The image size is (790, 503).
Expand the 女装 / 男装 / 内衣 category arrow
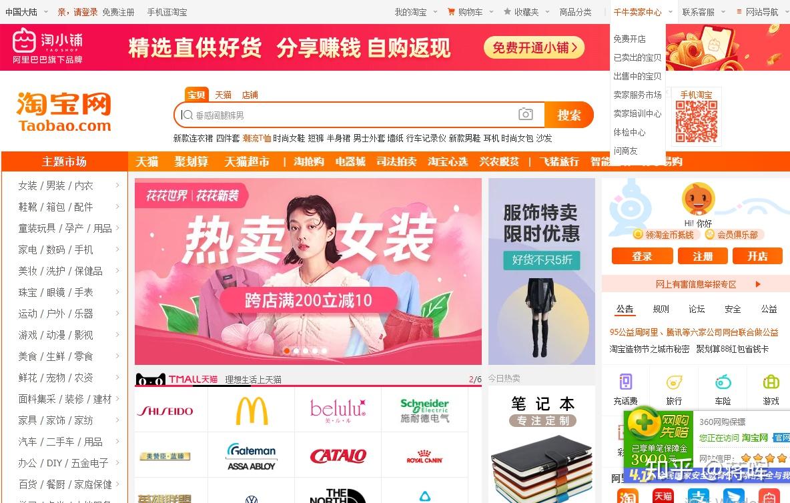pos(117,185)
